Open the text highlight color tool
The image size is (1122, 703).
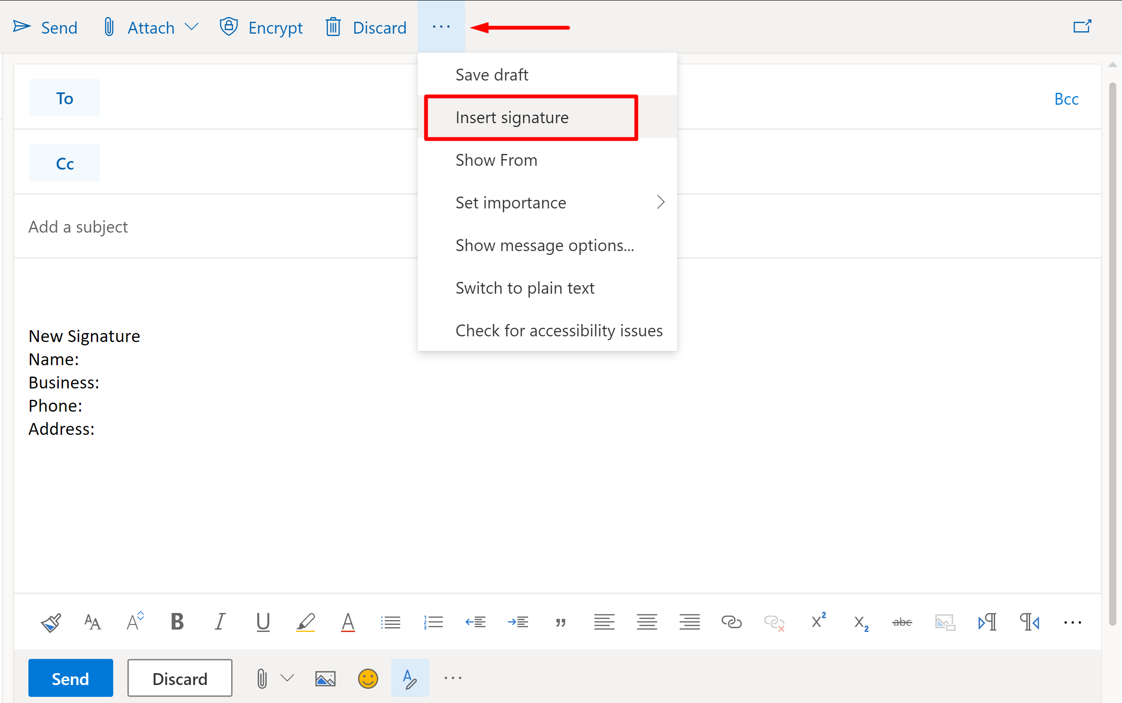(305, 622)
